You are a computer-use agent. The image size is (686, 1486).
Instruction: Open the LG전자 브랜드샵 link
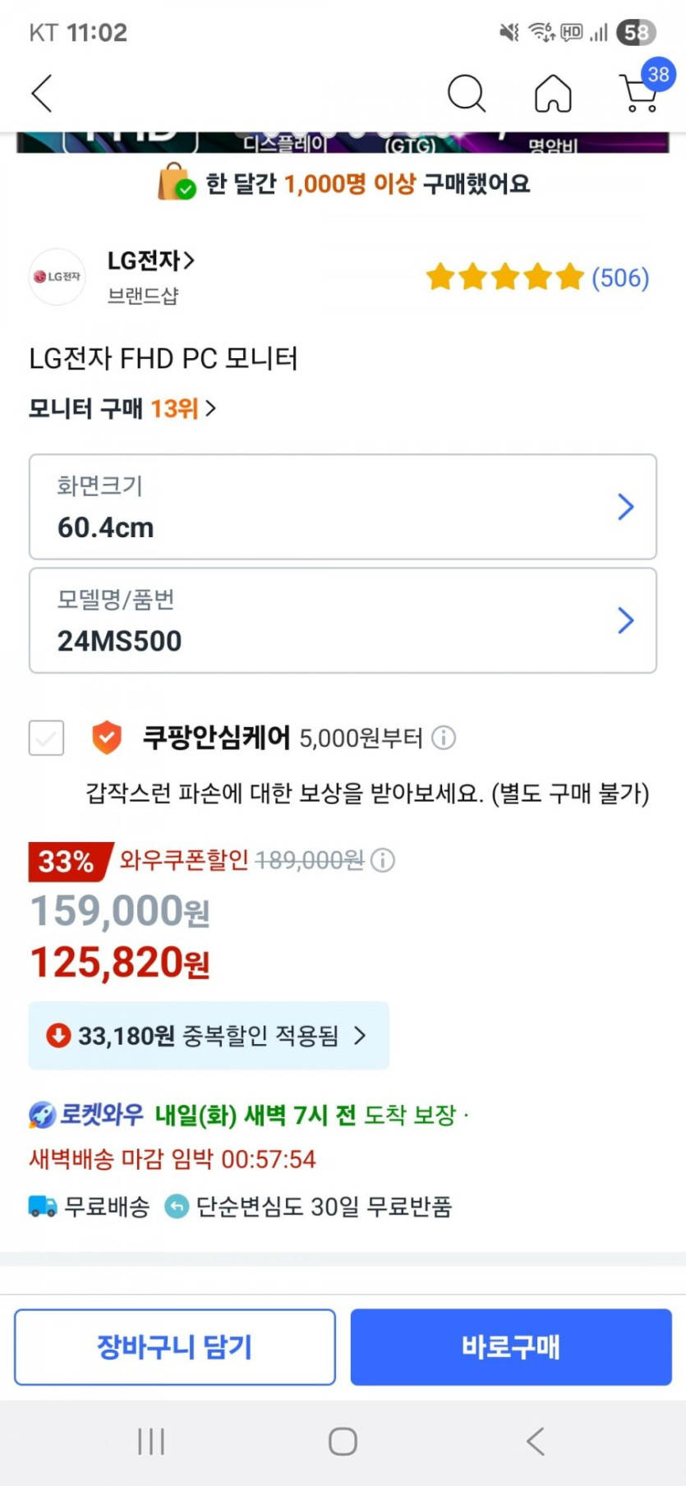(x=151, y=261)
